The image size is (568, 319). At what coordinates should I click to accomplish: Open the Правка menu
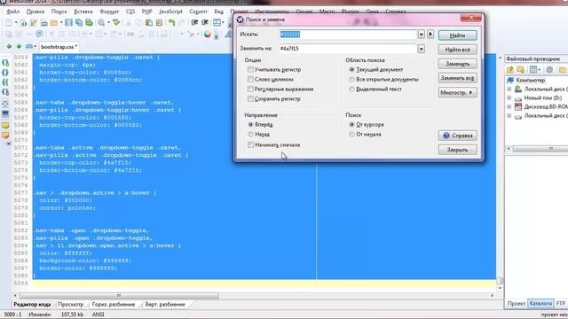point(35,12)
